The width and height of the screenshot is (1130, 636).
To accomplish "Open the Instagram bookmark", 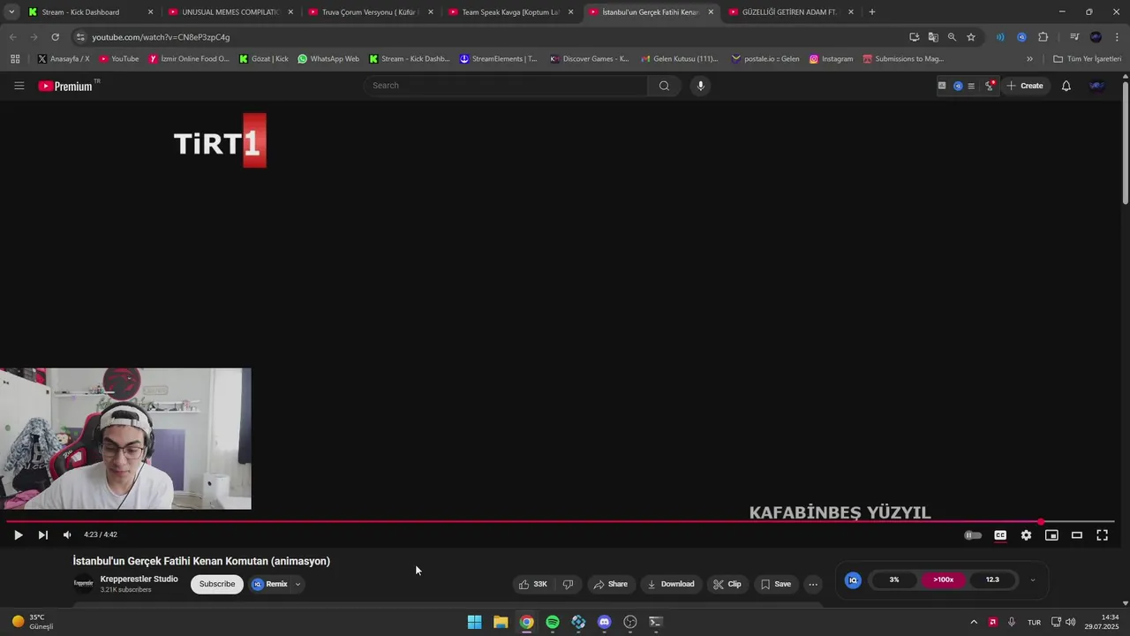I will [832, 59].
